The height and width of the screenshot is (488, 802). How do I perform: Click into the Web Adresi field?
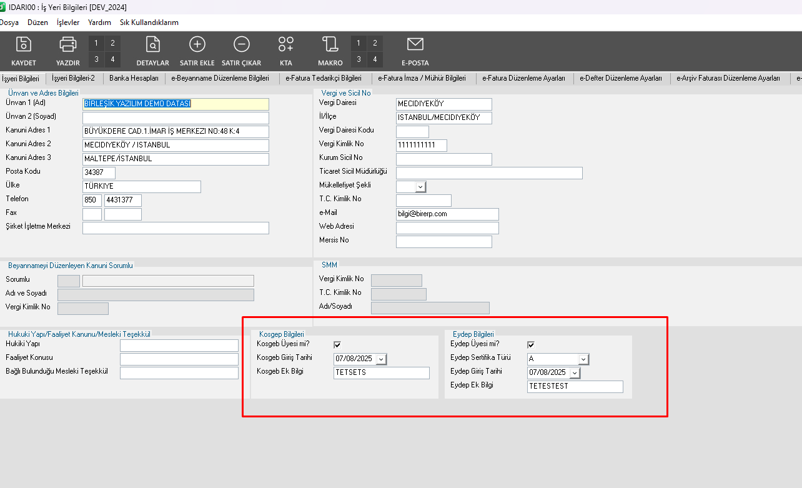(x=447, y=228)
